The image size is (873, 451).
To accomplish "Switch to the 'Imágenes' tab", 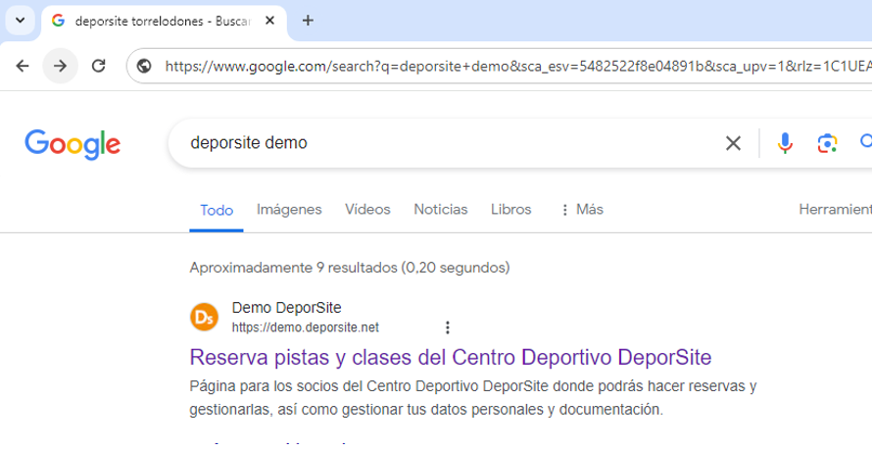I will point(289,210).
